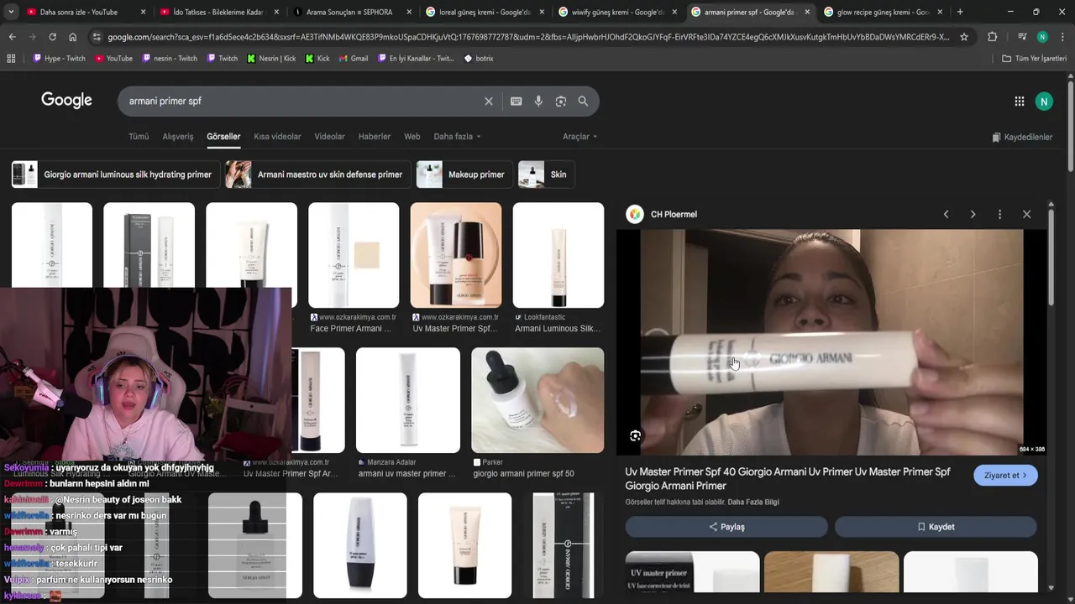Click the Paylaş share button

pos(726,527)
